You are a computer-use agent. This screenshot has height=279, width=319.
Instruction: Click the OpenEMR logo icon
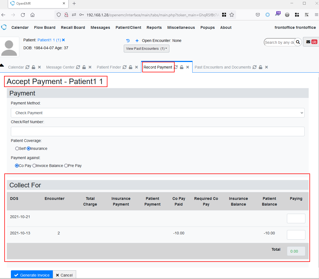point(4,27)
